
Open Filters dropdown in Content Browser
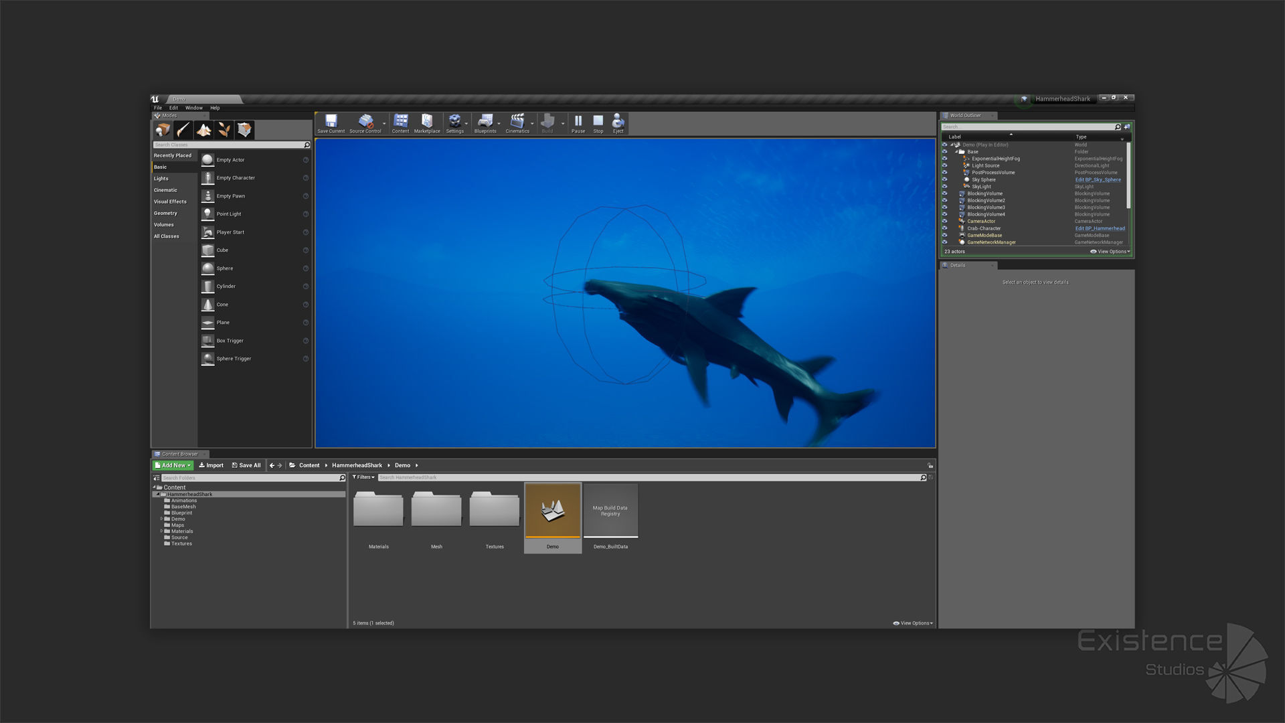pos(363,477)
